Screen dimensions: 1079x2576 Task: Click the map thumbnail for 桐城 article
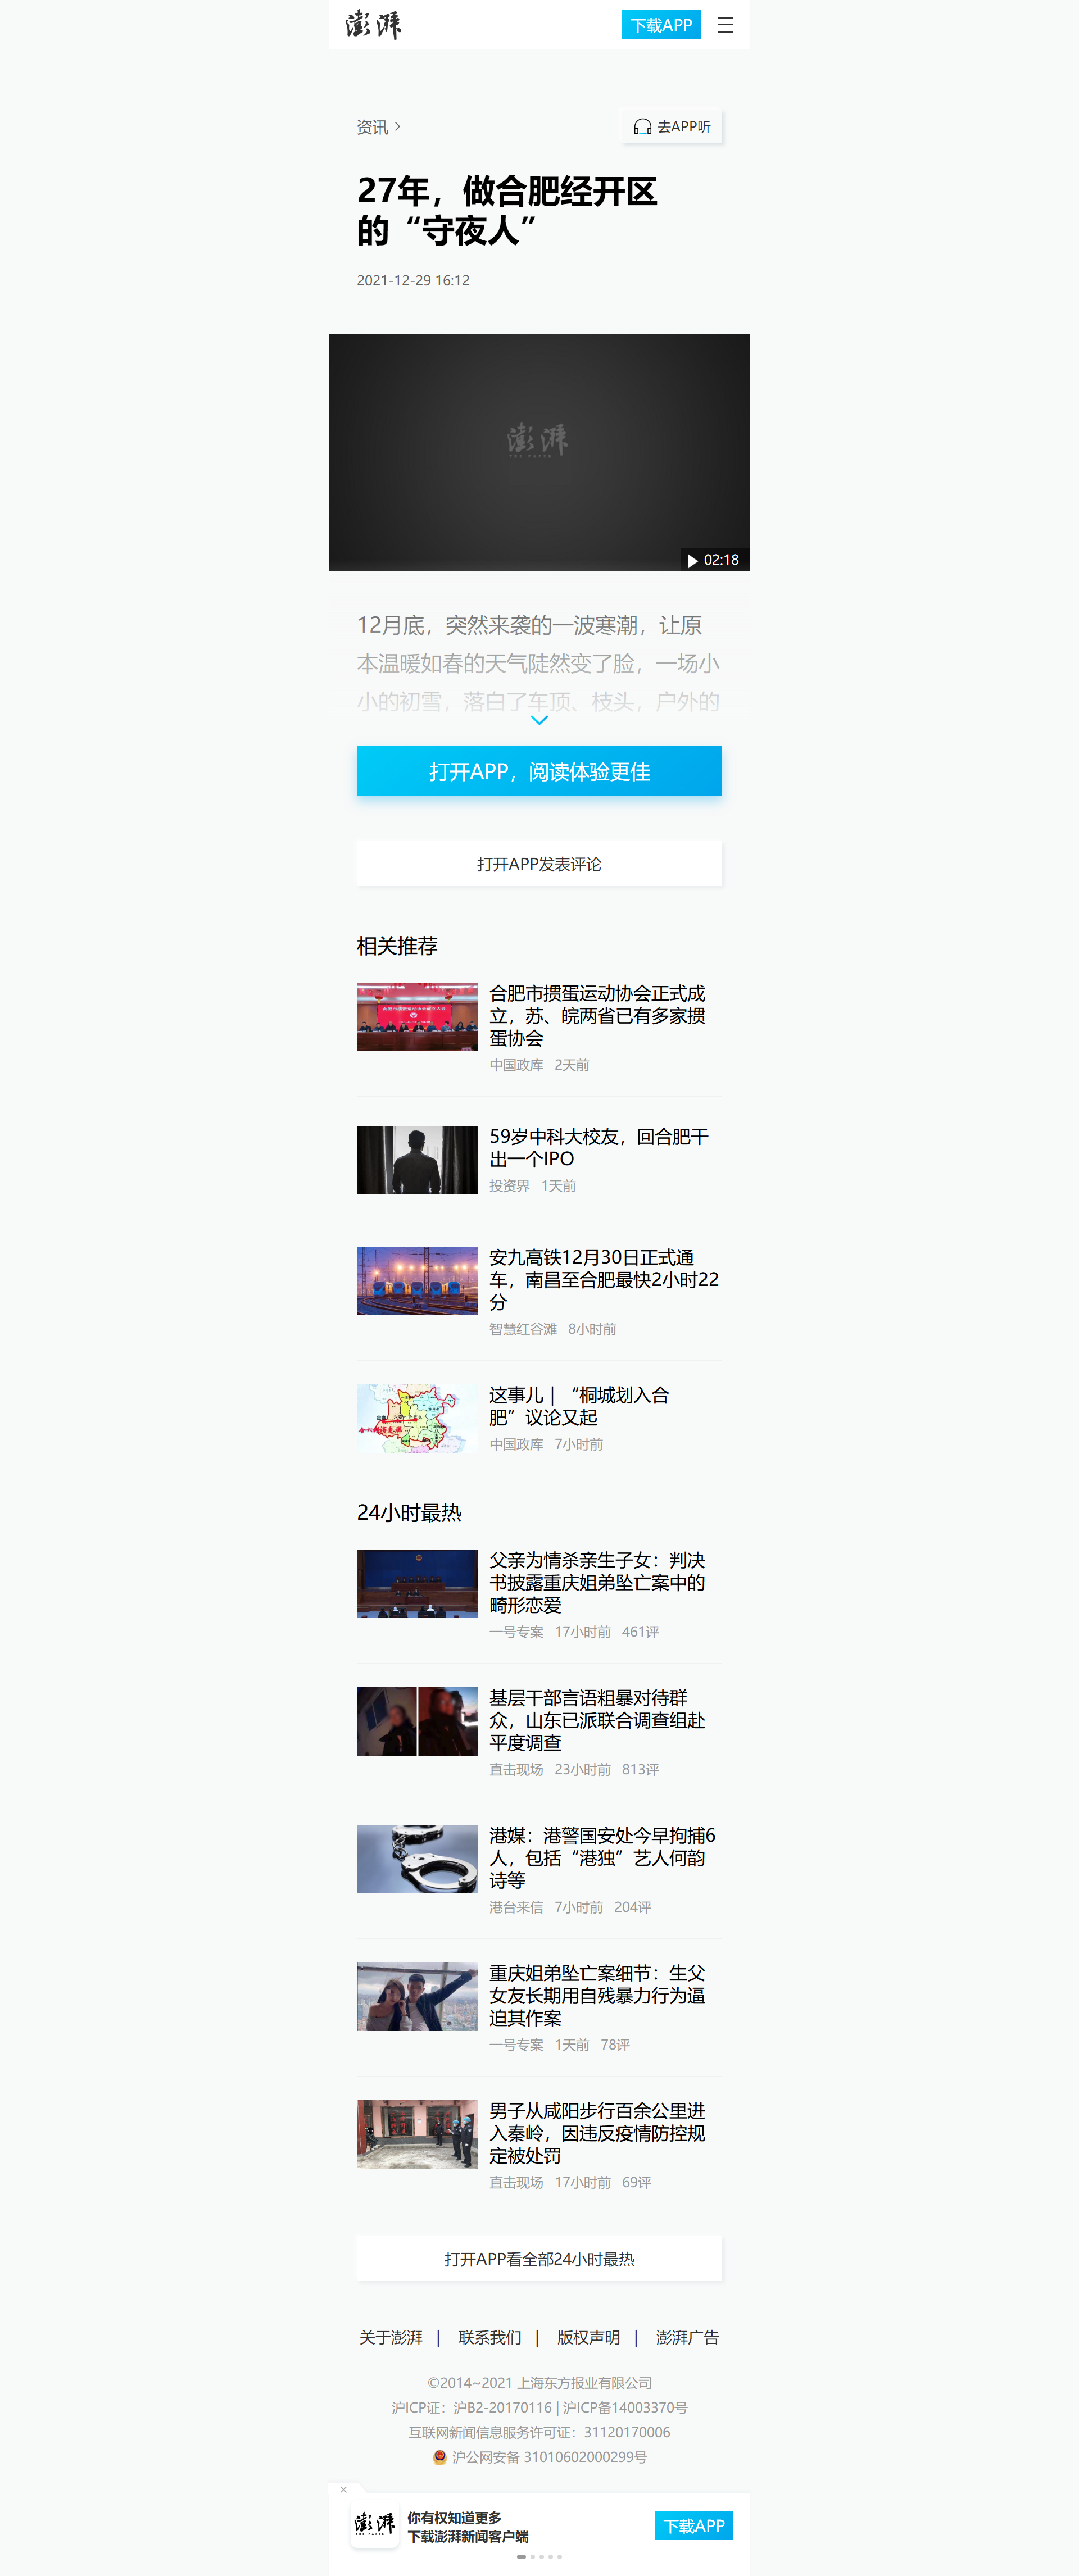(417, 1418)
